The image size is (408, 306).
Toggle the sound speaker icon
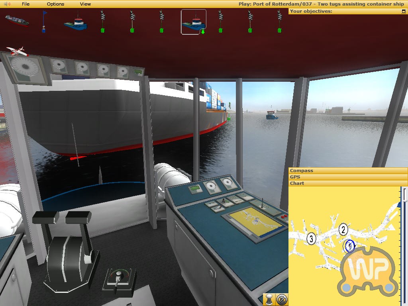[x=7, y=4]
